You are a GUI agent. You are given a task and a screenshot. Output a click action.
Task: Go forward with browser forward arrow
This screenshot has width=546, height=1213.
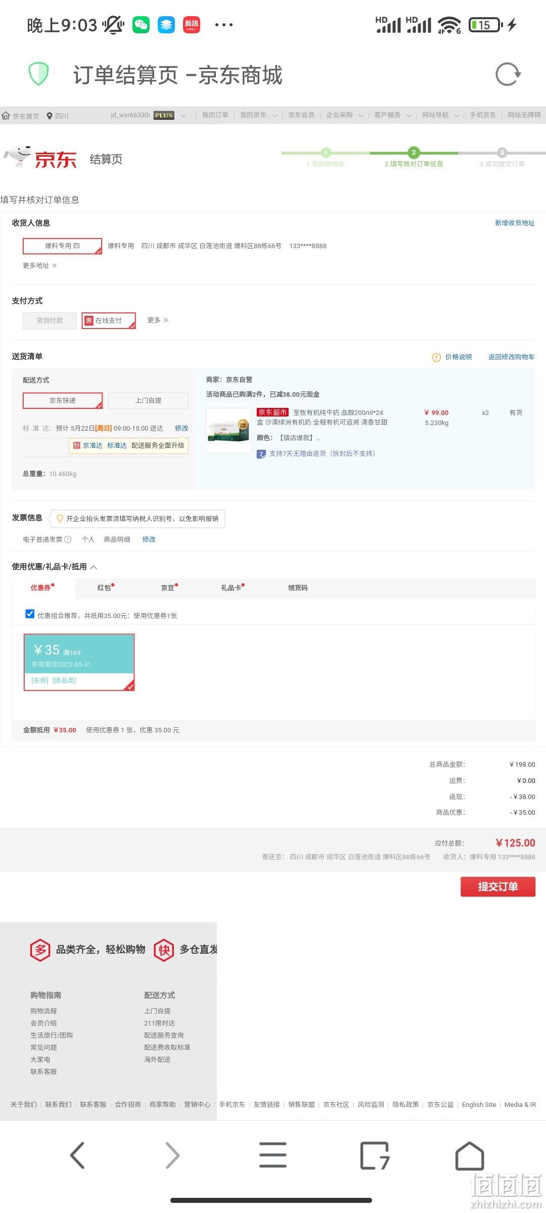172,1155
